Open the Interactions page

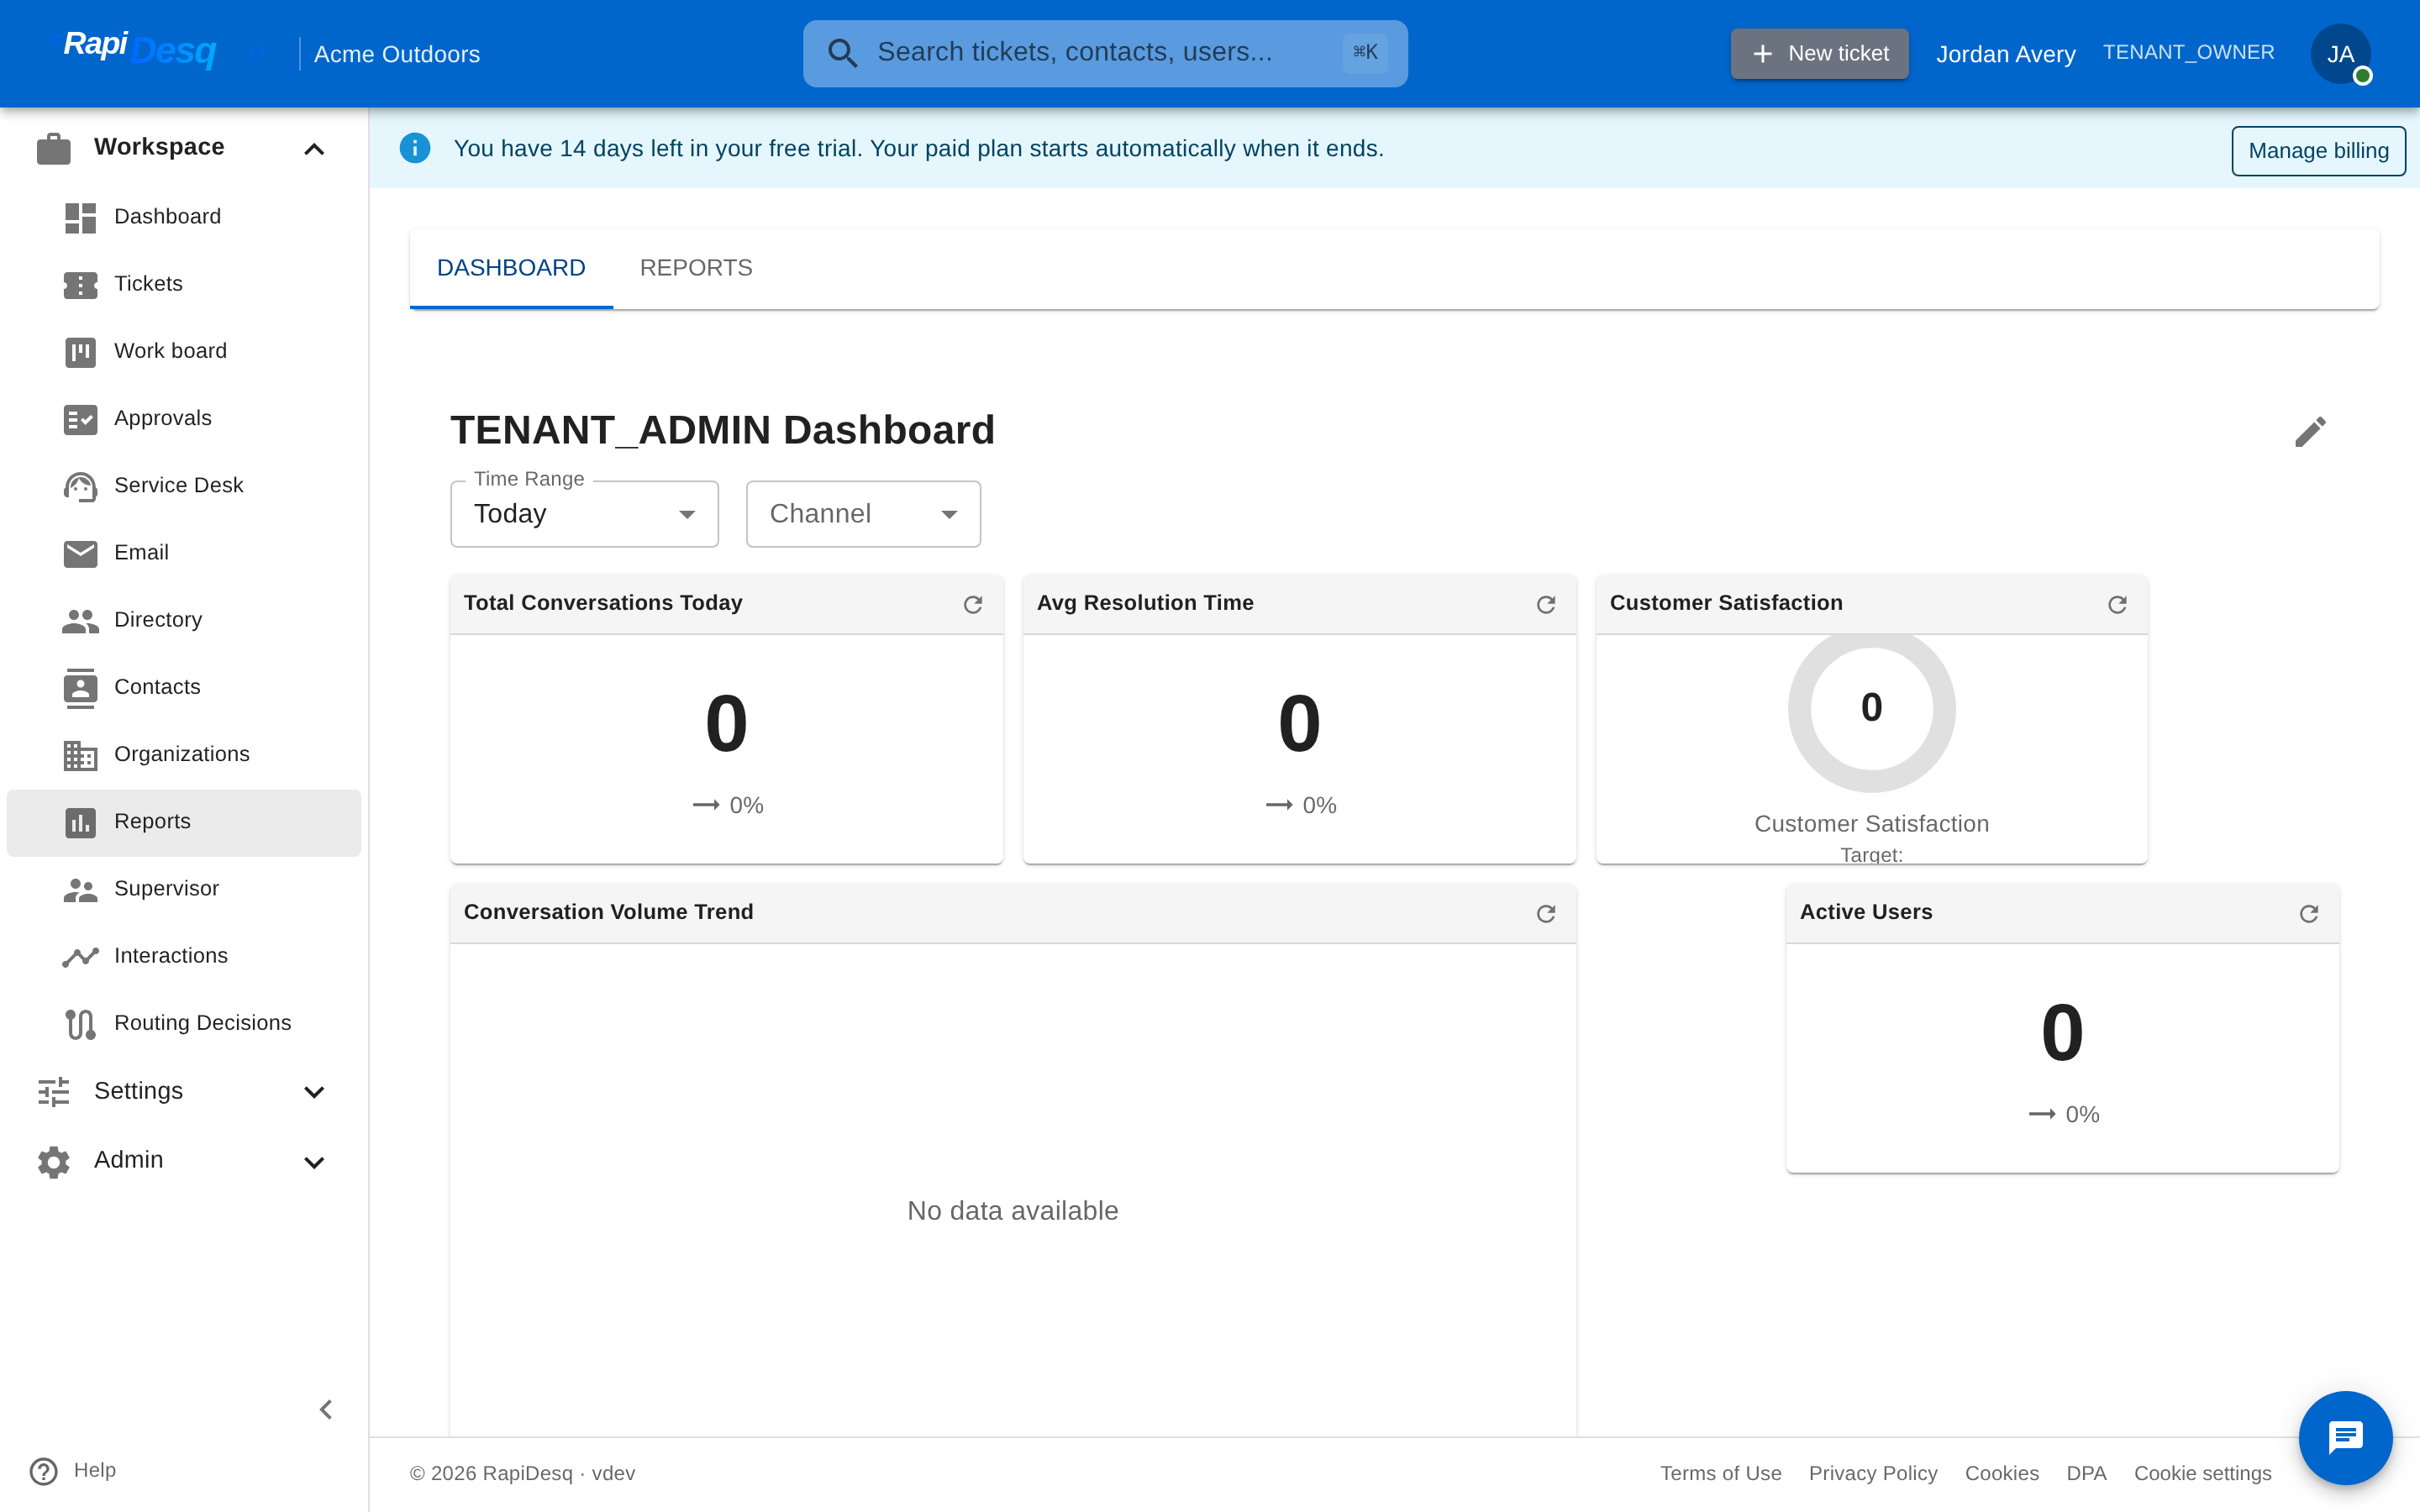(184, 956)
